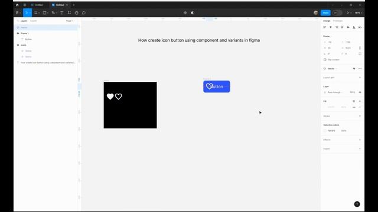The width and height of the screenshot is (378, 212).
Task: Switch to the Layers tab
Action: 24,21
